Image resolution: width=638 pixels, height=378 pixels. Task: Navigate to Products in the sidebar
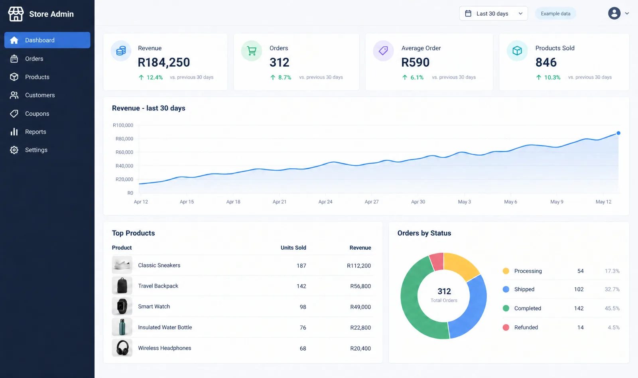tap(47, 77)
